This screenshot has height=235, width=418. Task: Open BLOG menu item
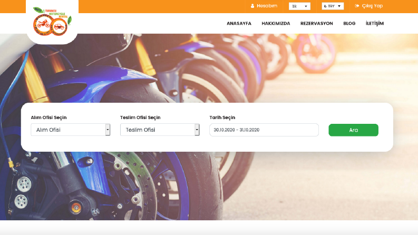tap(349, 23)
